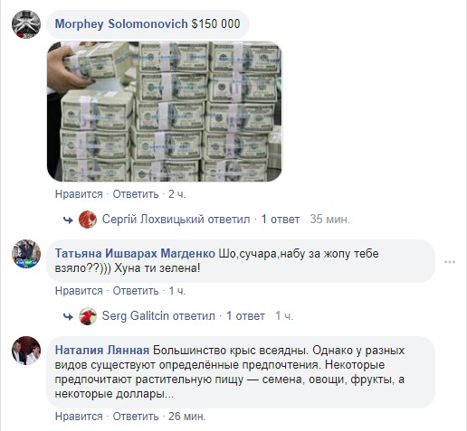Open three-dot options menu on Татьяна's comment
The width and height of the screenshot is (467, 431).
[x=450, y=262]
